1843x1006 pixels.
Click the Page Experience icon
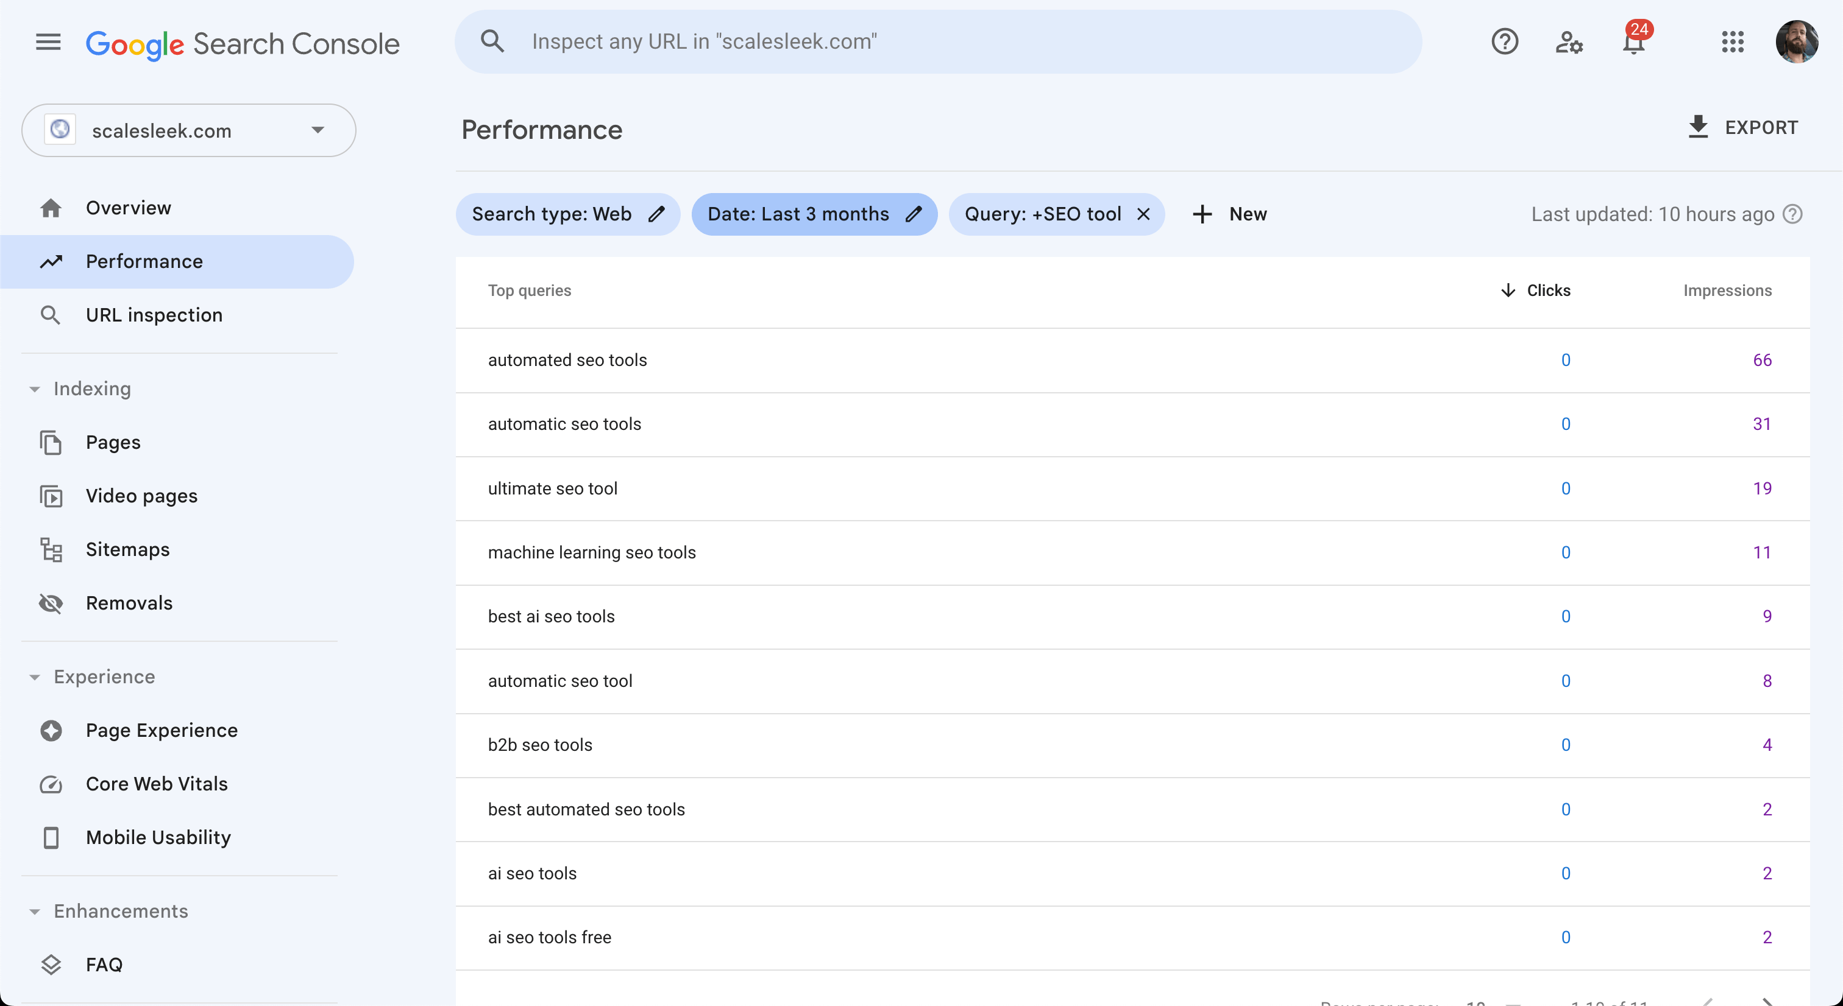pos(51,731)
